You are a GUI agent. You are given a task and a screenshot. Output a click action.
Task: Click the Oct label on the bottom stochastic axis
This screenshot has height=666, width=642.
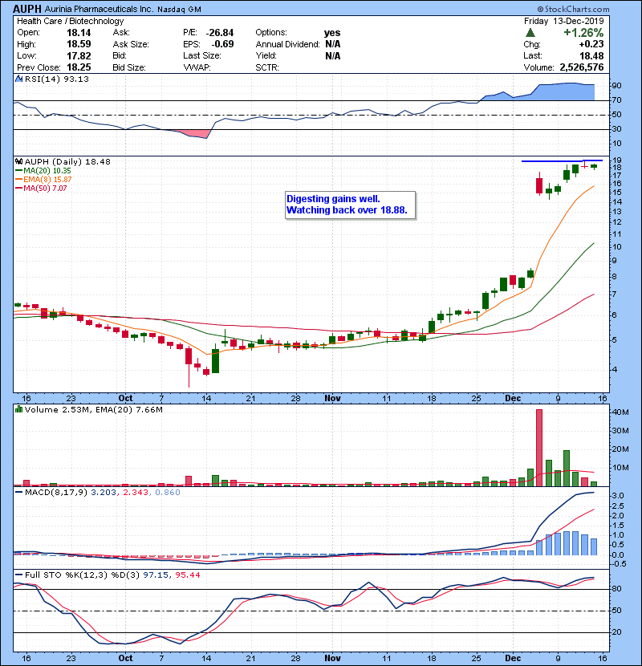(125, 658)
